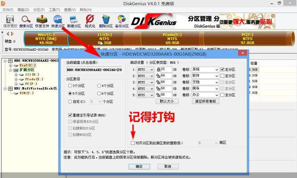Viewport: 297px width, 178px height.
Task: Collapse the HD0 disk tree node
Action: (5, 61)
